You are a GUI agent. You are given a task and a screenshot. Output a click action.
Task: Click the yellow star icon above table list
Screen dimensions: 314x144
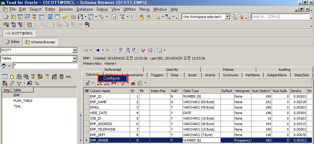pyautogui.click(x=47, y=77)
